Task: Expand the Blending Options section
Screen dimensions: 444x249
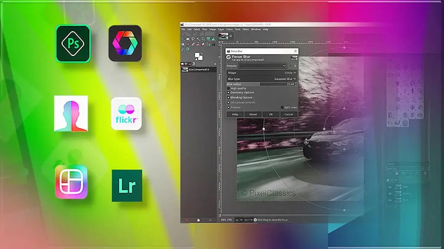Action: click(240, 97)
